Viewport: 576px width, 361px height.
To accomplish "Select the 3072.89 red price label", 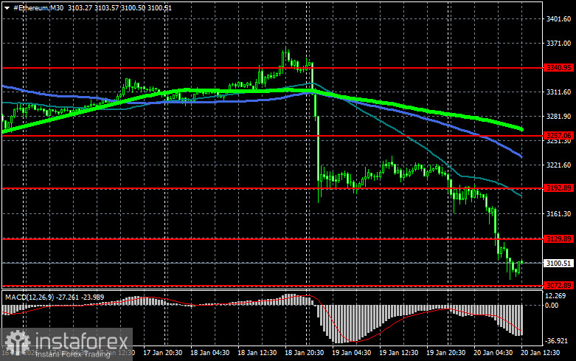I will (559, 285).
